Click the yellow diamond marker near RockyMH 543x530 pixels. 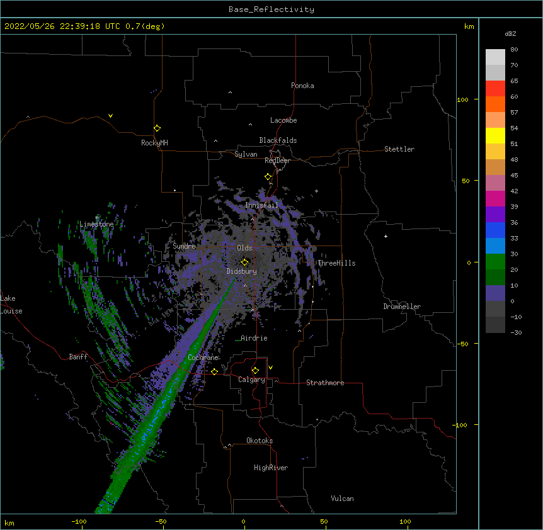pos(157,128)
